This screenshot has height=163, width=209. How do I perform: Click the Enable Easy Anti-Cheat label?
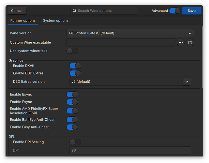29,127
